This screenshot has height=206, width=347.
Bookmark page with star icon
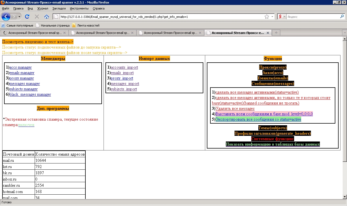coord(267,17)
